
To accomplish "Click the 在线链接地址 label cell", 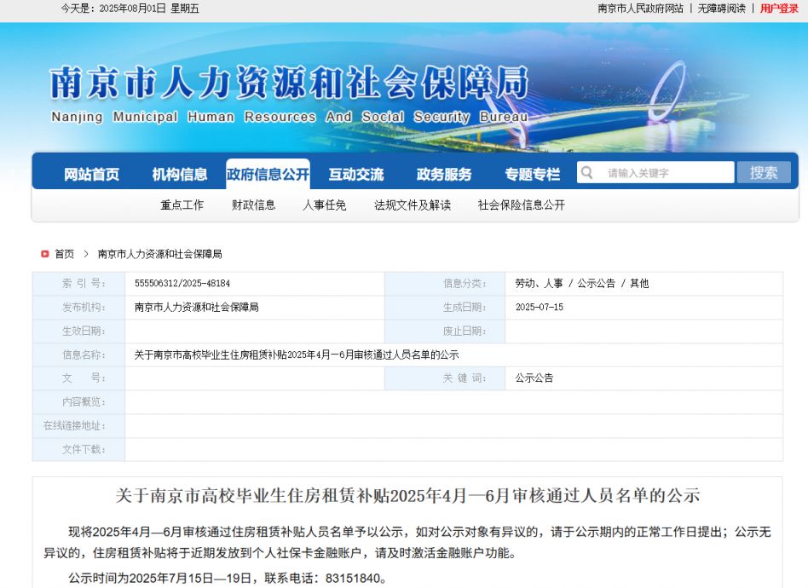I will tap(78, 426).
